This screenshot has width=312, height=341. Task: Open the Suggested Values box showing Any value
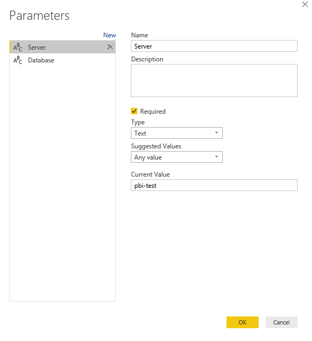[177, 157]
